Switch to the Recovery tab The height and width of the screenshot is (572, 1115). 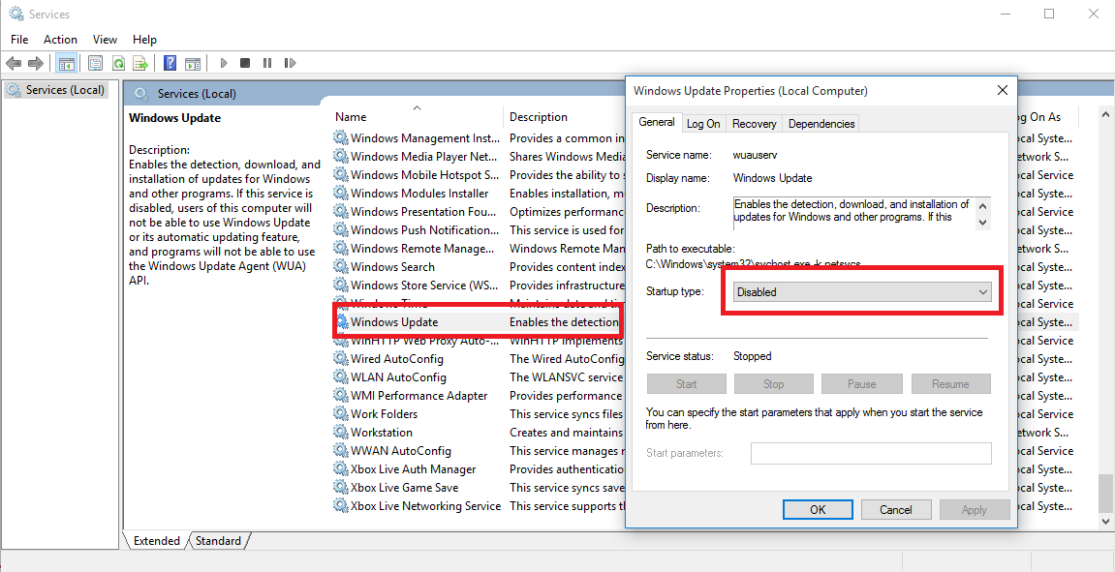[754, 124]
